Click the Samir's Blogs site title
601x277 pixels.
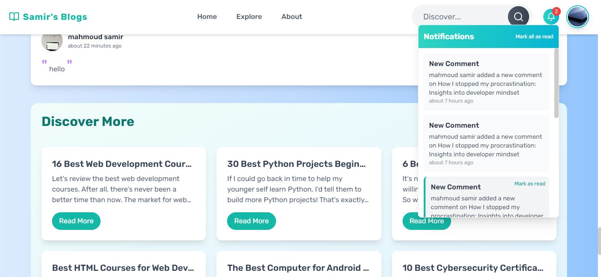click(55, 17)
